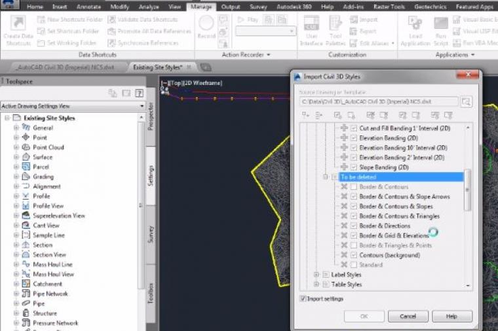Click the Mass Haul Line icon
Screen dimensions: 498x331
pos(26,264)
